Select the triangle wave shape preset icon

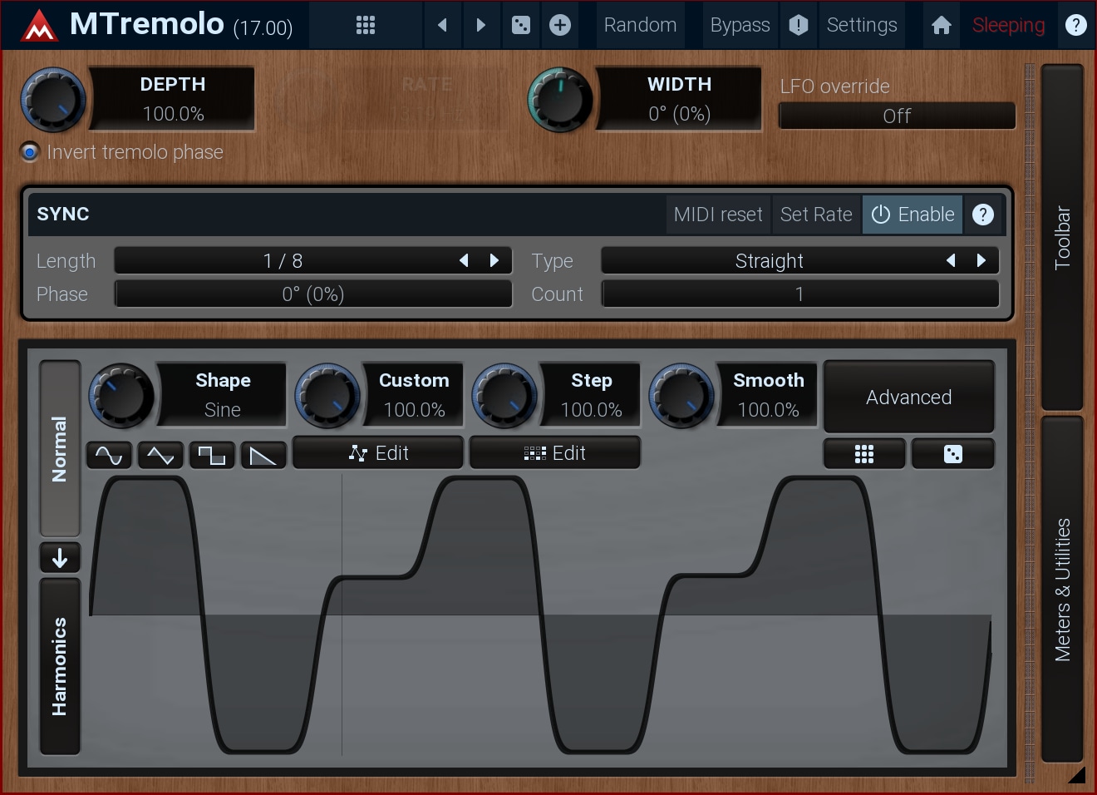click(160, 455)
